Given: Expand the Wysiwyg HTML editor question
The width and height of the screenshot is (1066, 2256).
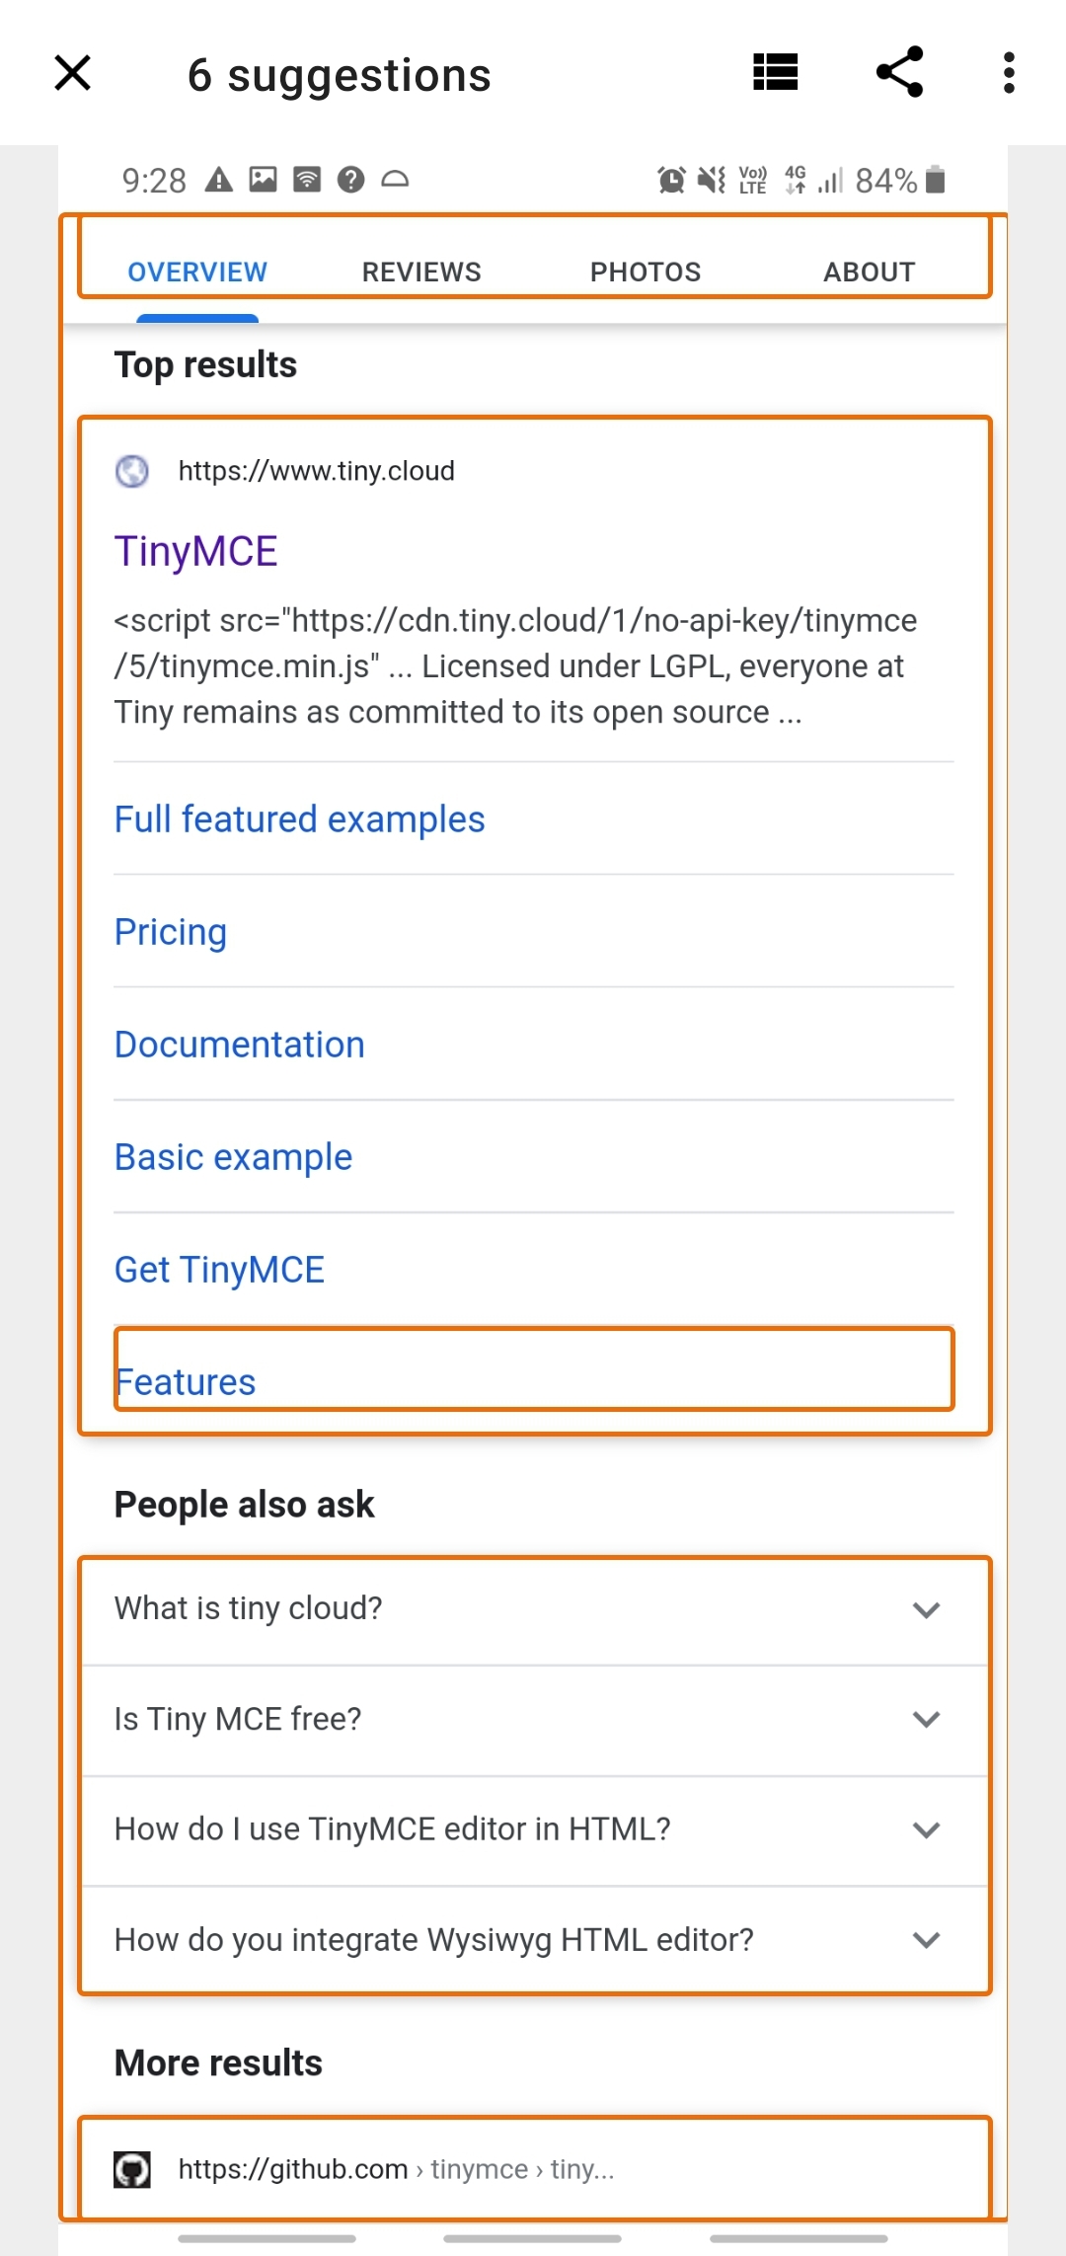Looking at the screenshot, I should click(x=534, y=1940).
